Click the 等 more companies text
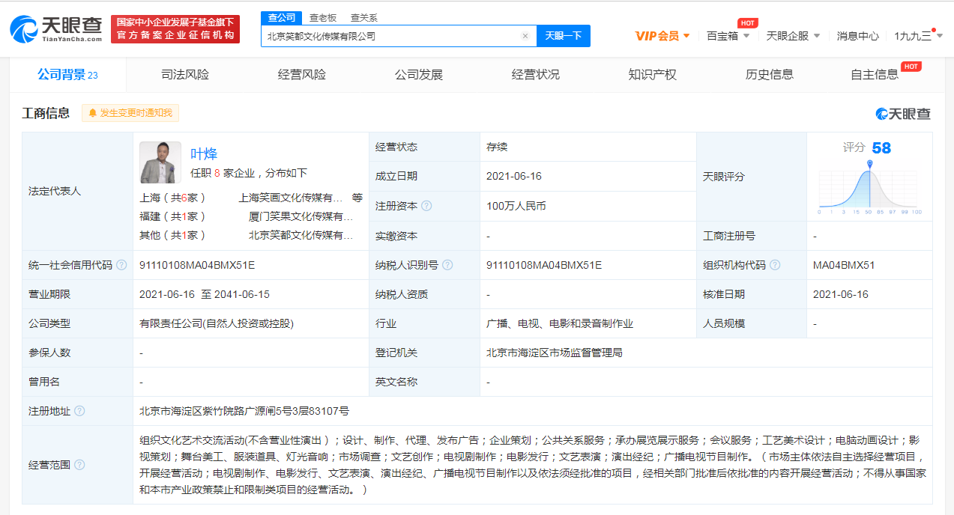Screen dimensions: 954x515 [357, 198]
